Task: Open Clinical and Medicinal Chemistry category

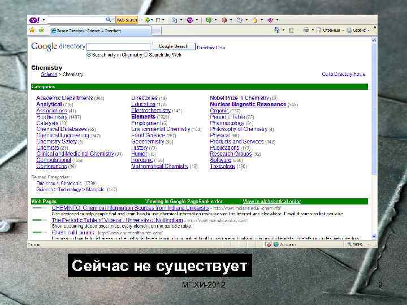Action: point(75,154)
